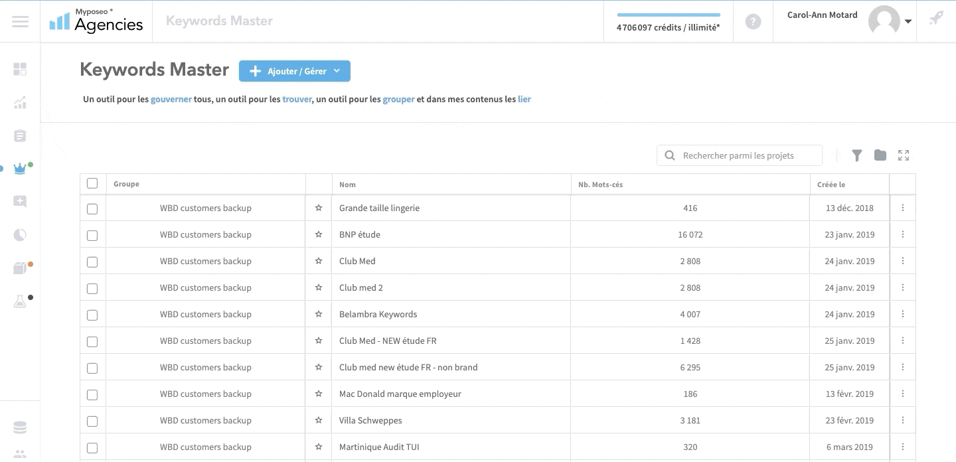Open the Ajouter / Gérer dropdown
Screen dimensions: 956x462
coord(295,71)
